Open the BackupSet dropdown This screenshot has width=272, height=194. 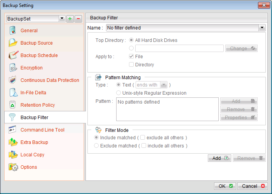62,19
